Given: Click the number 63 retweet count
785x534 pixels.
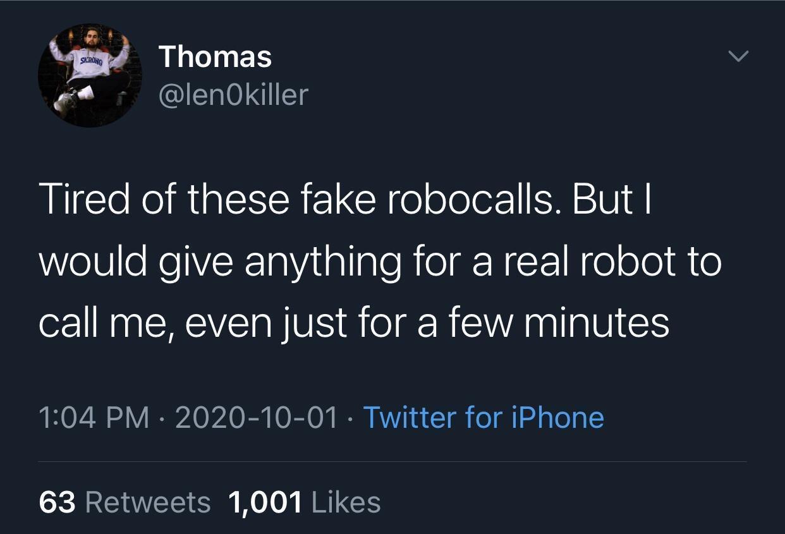Looking at the screenshot, I should [57, 502].
